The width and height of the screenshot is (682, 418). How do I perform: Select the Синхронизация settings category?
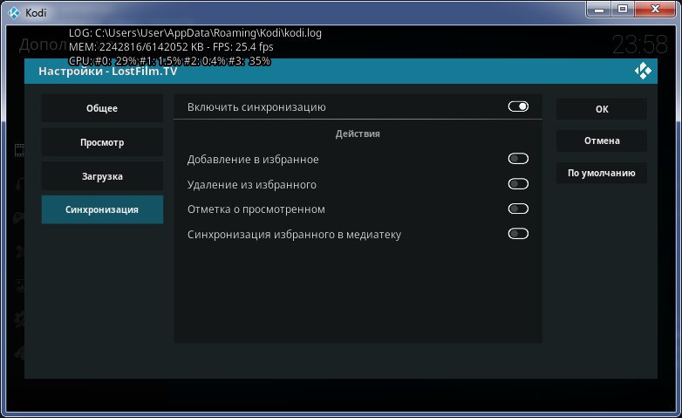(x=102, y=209)
